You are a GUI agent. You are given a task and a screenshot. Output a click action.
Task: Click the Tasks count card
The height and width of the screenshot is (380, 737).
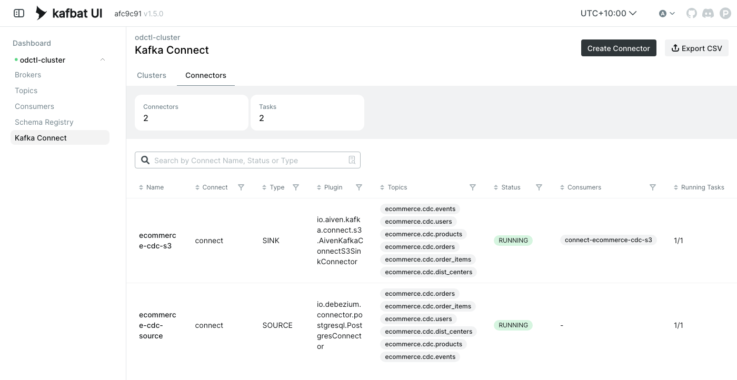[307, 113]
